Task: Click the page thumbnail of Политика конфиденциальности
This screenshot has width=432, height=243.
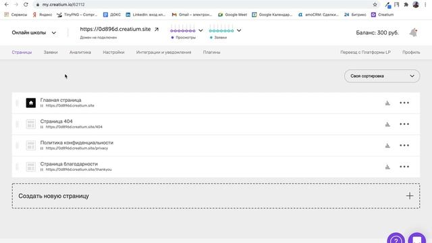Action: tap(31, 145)
